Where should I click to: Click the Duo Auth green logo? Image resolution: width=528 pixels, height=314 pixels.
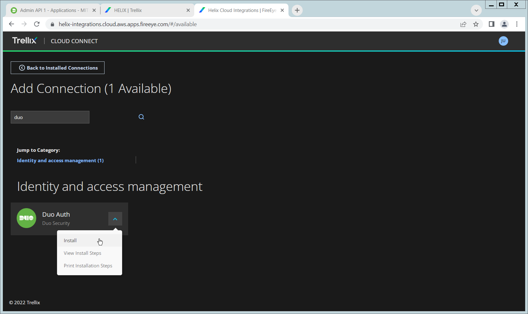coord(26,218)
